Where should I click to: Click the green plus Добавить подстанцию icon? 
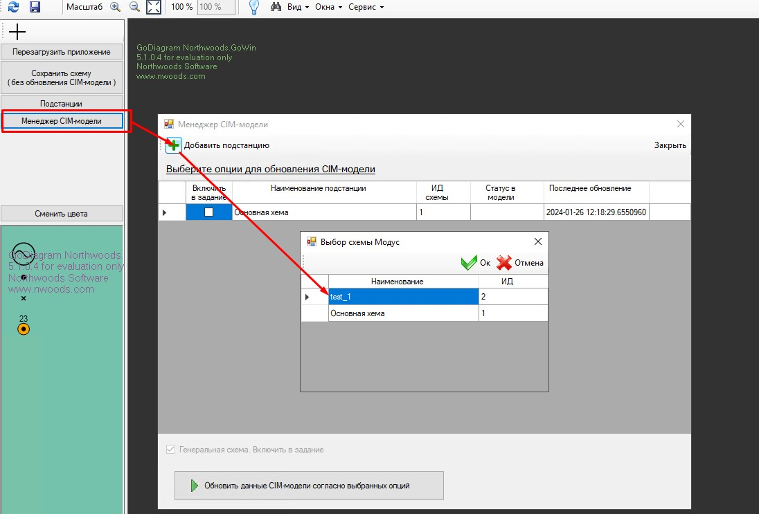point(173,145)
